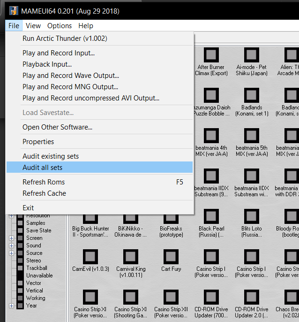
Task: Expand the Sound folder node
Action: point(12,245)
